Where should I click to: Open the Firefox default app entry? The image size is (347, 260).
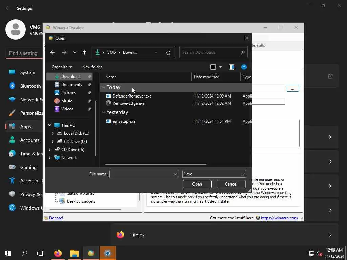224,235
